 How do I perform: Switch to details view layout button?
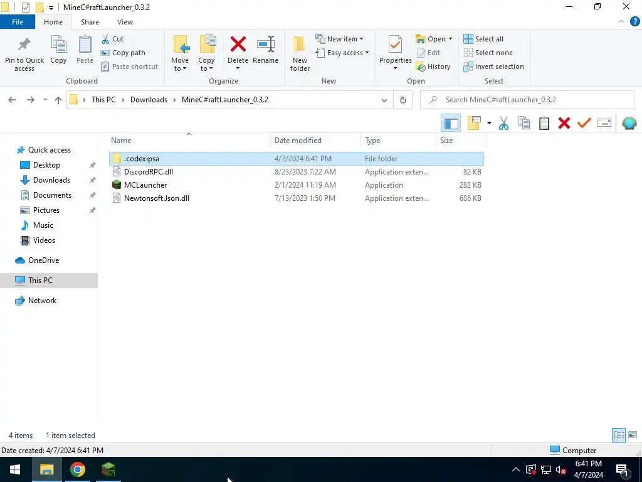pyautogui.click(x=619, y=435)
